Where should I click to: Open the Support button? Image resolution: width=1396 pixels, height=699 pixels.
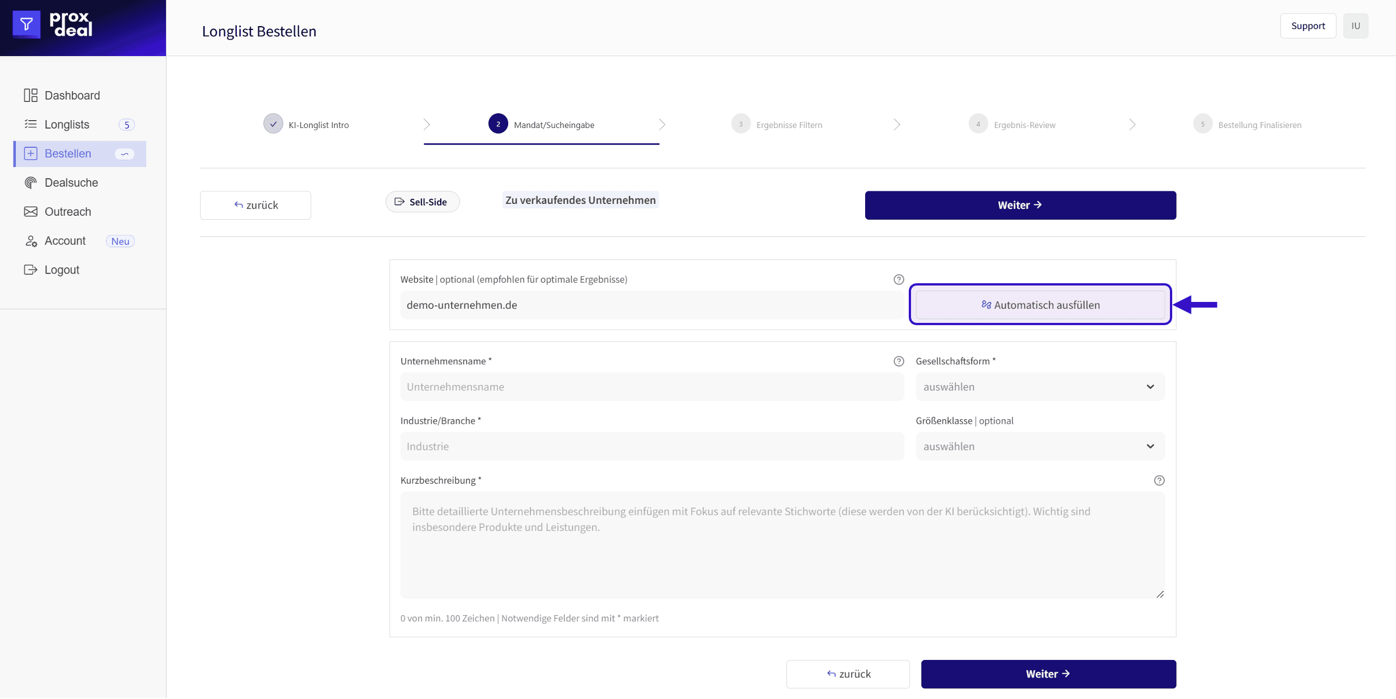1308,26
